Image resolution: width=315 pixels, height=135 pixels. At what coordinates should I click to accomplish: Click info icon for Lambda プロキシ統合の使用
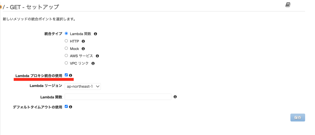tap(71, 75)
